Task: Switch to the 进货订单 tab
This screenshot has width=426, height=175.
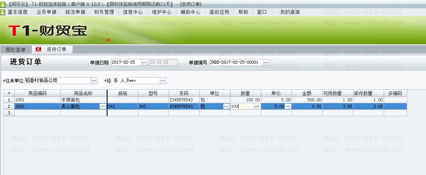Action: 56,50
